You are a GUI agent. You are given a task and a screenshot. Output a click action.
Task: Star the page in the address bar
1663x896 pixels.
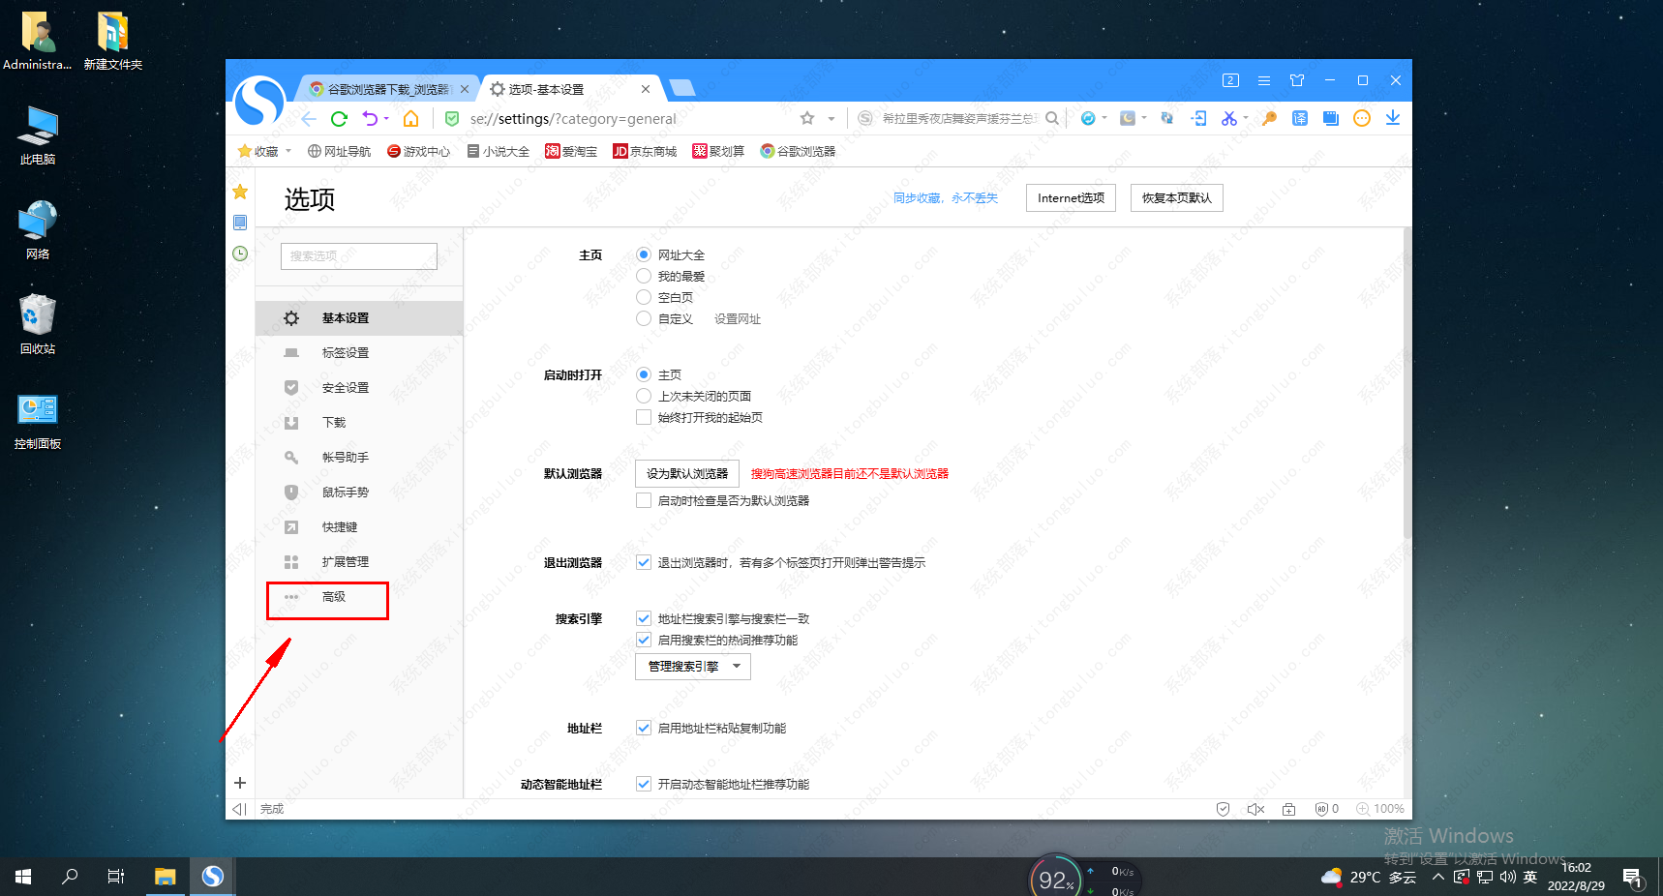coord(807,118)
